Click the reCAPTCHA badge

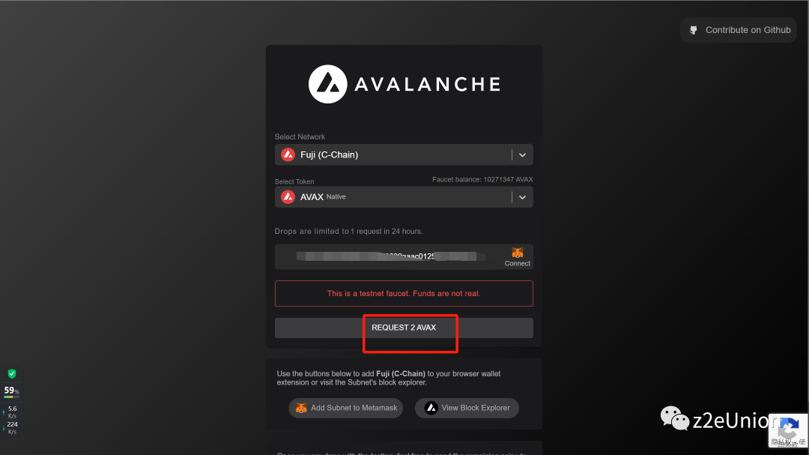pyautogui.click(x=788, y=430)
